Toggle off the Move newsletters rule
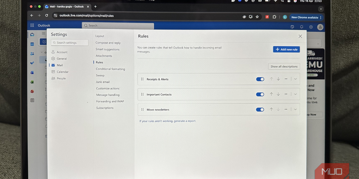359x179 pixels. tap(260, 109)
